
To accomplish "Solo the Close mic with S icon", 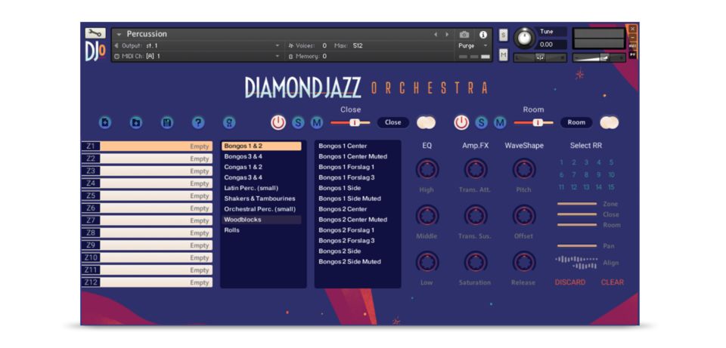I will [x=299, y=122].
